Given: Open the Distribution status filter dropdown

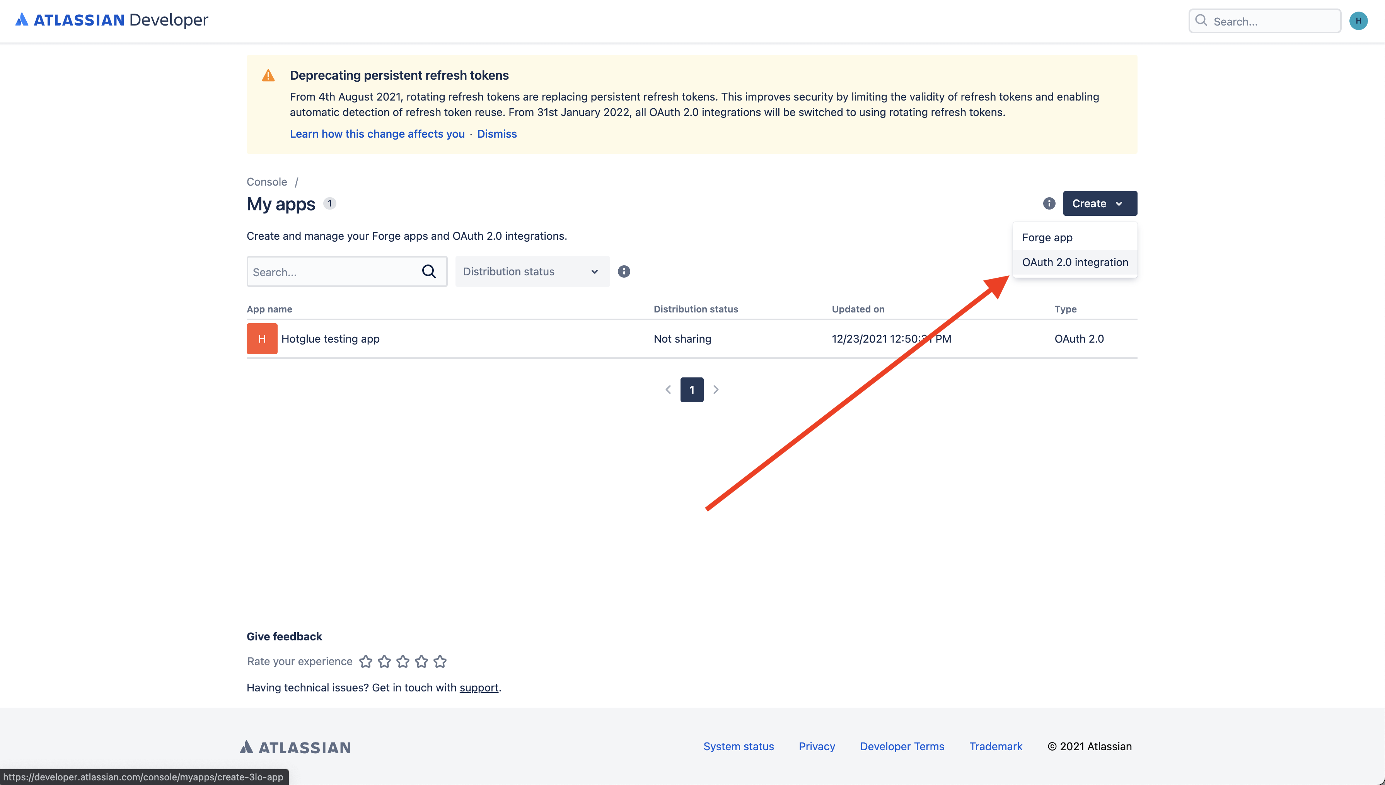Looking at the screenshot, I should click(532, 272).
